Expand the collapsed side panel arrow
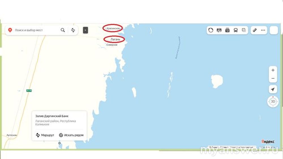 85,30
